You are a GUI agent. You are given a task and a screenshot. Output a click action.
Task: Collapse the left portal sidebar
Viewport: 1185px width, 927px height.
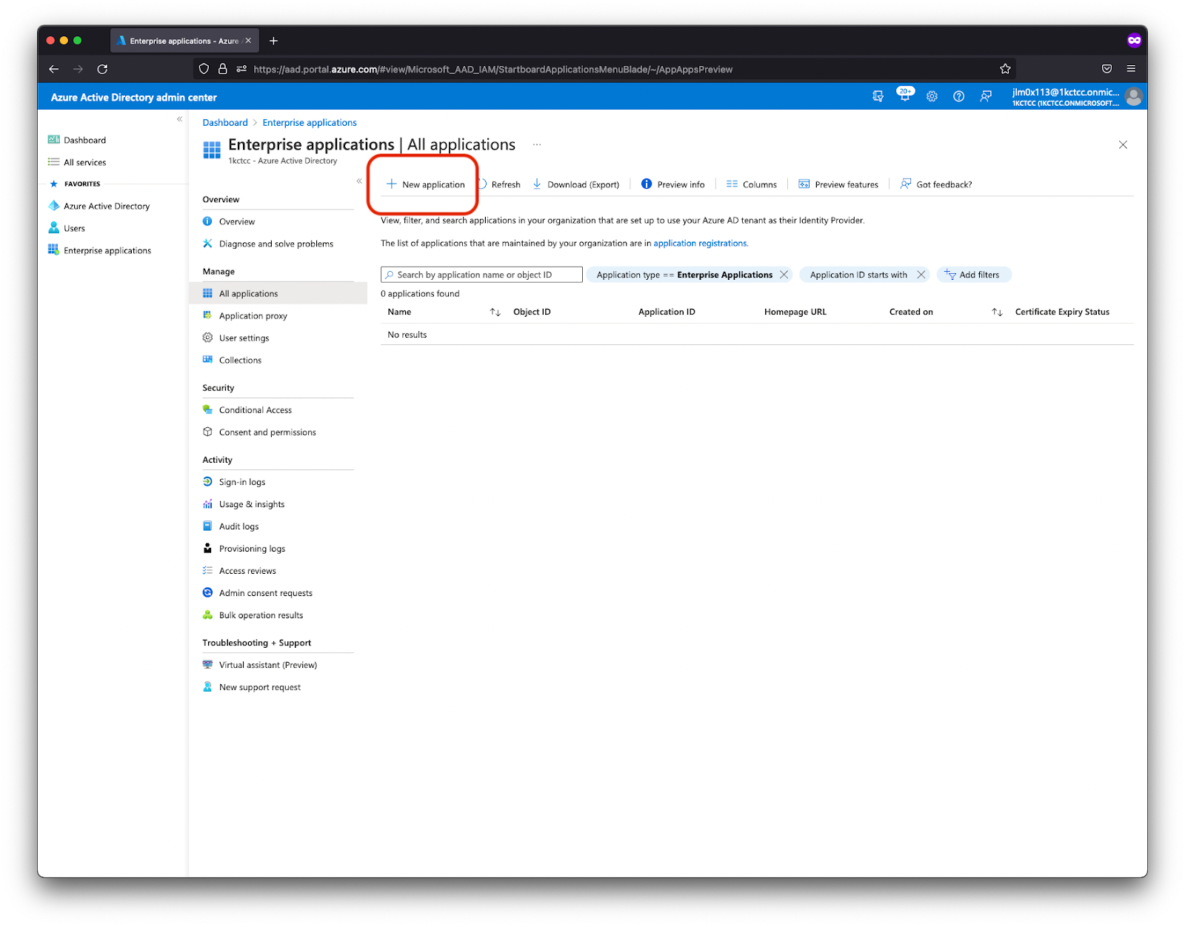click(179, 119)
